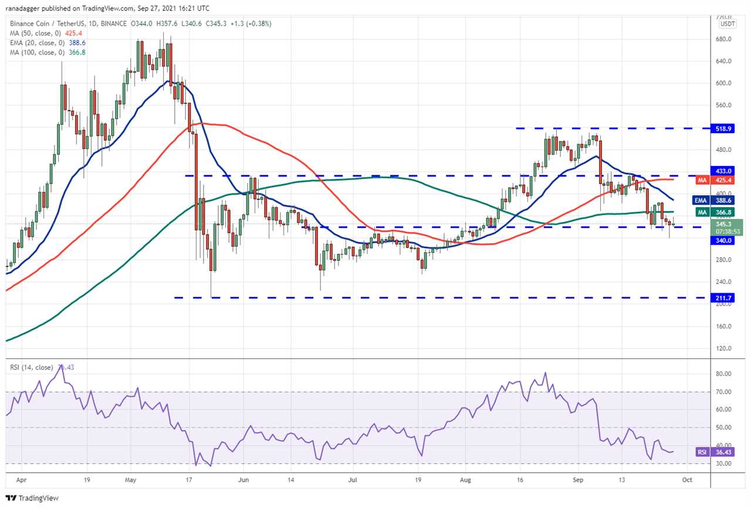The width and height of the screenshot is (751, 508).
Task: Open the USDT currency selector on price axis
Action: tap(726, 24)
